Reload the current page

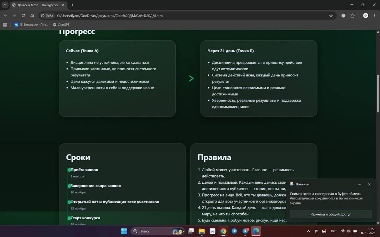coord(23,15)
